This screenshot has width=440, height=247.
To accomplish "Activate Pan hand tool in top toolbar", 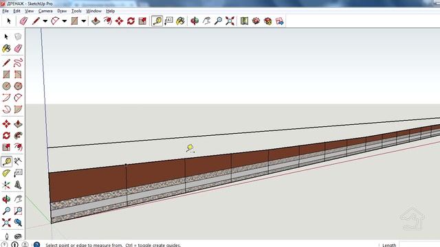I will (206, 21).
